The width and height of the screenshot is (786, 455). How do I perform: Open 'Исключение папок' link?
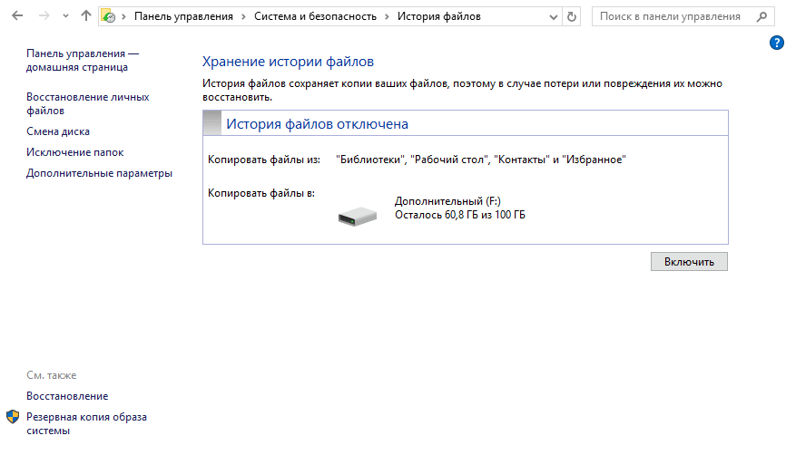pos(74,152)
